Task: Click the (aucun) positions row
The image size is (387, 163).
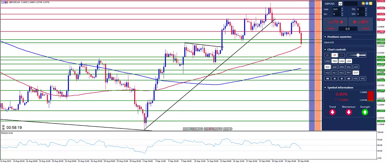Action: tap(349, 43)
